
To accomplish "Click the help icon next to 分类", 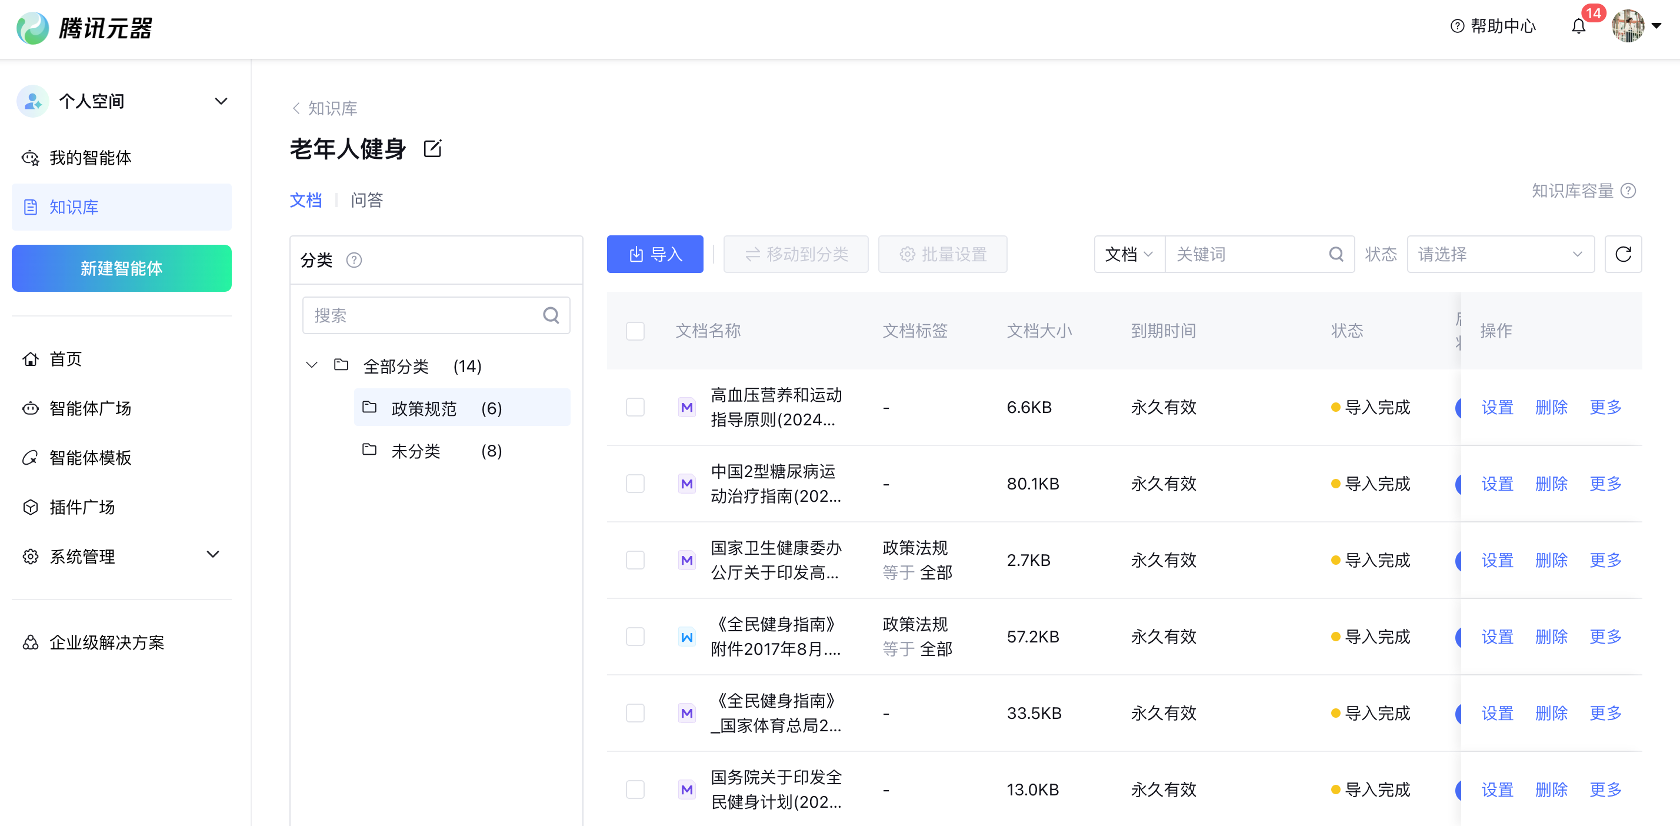I will tap(354, 260).
